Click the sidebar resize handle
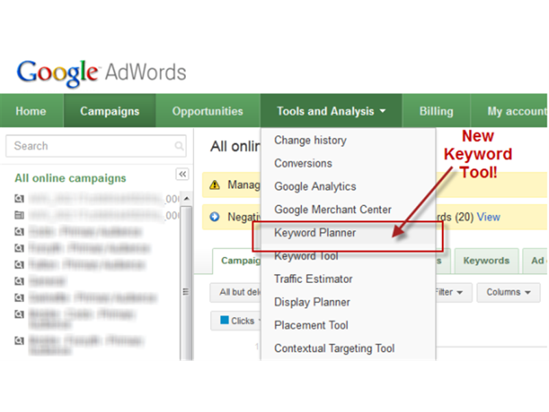Image resolution: width=549 pixels, height=412 pixels. pyautogui.click(x=185, y=291)
